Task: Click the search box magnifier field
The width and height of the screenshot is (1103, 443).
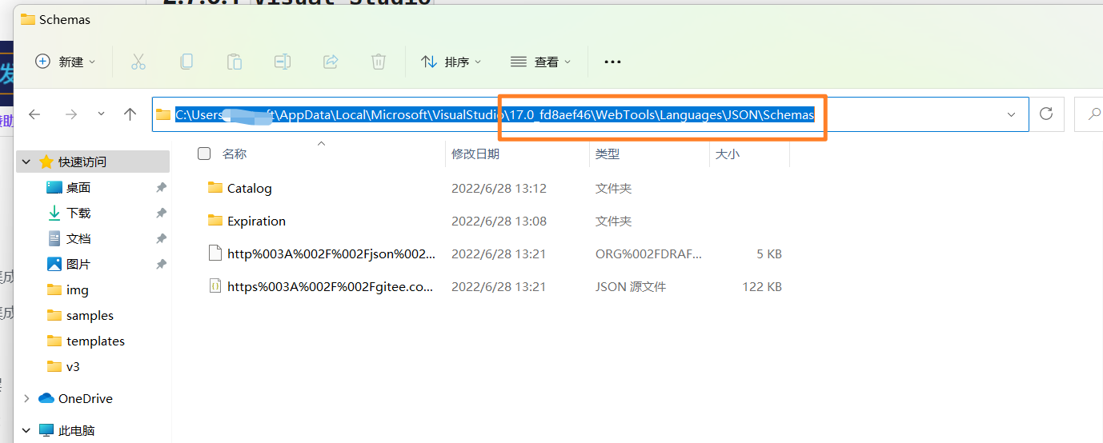Action: click(x=1090, y=114)
